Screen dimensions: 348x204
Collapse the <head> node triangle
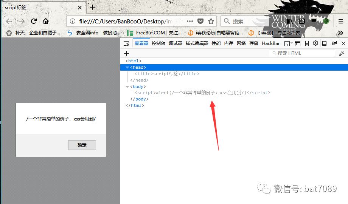click(127, 67)
